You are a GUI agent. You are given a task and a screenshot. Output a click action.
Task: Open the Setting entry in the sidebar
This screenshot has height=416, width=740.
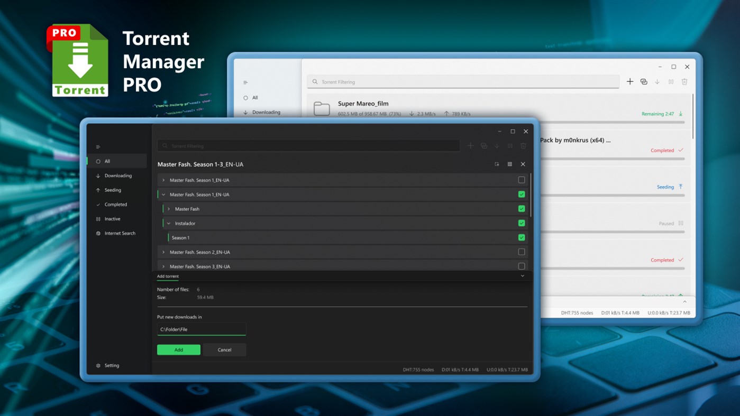[x=111, y=365]
